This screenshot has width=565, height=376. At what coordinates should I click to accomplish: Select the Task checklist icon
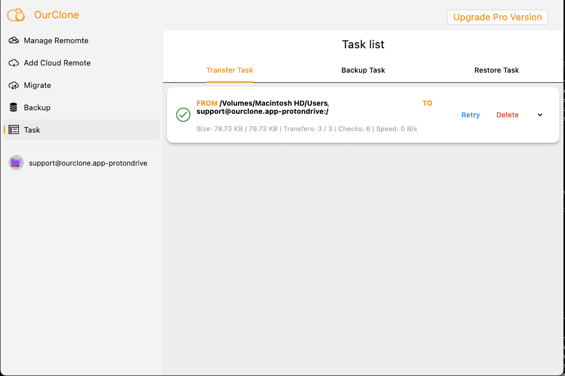tap(14, 130)
